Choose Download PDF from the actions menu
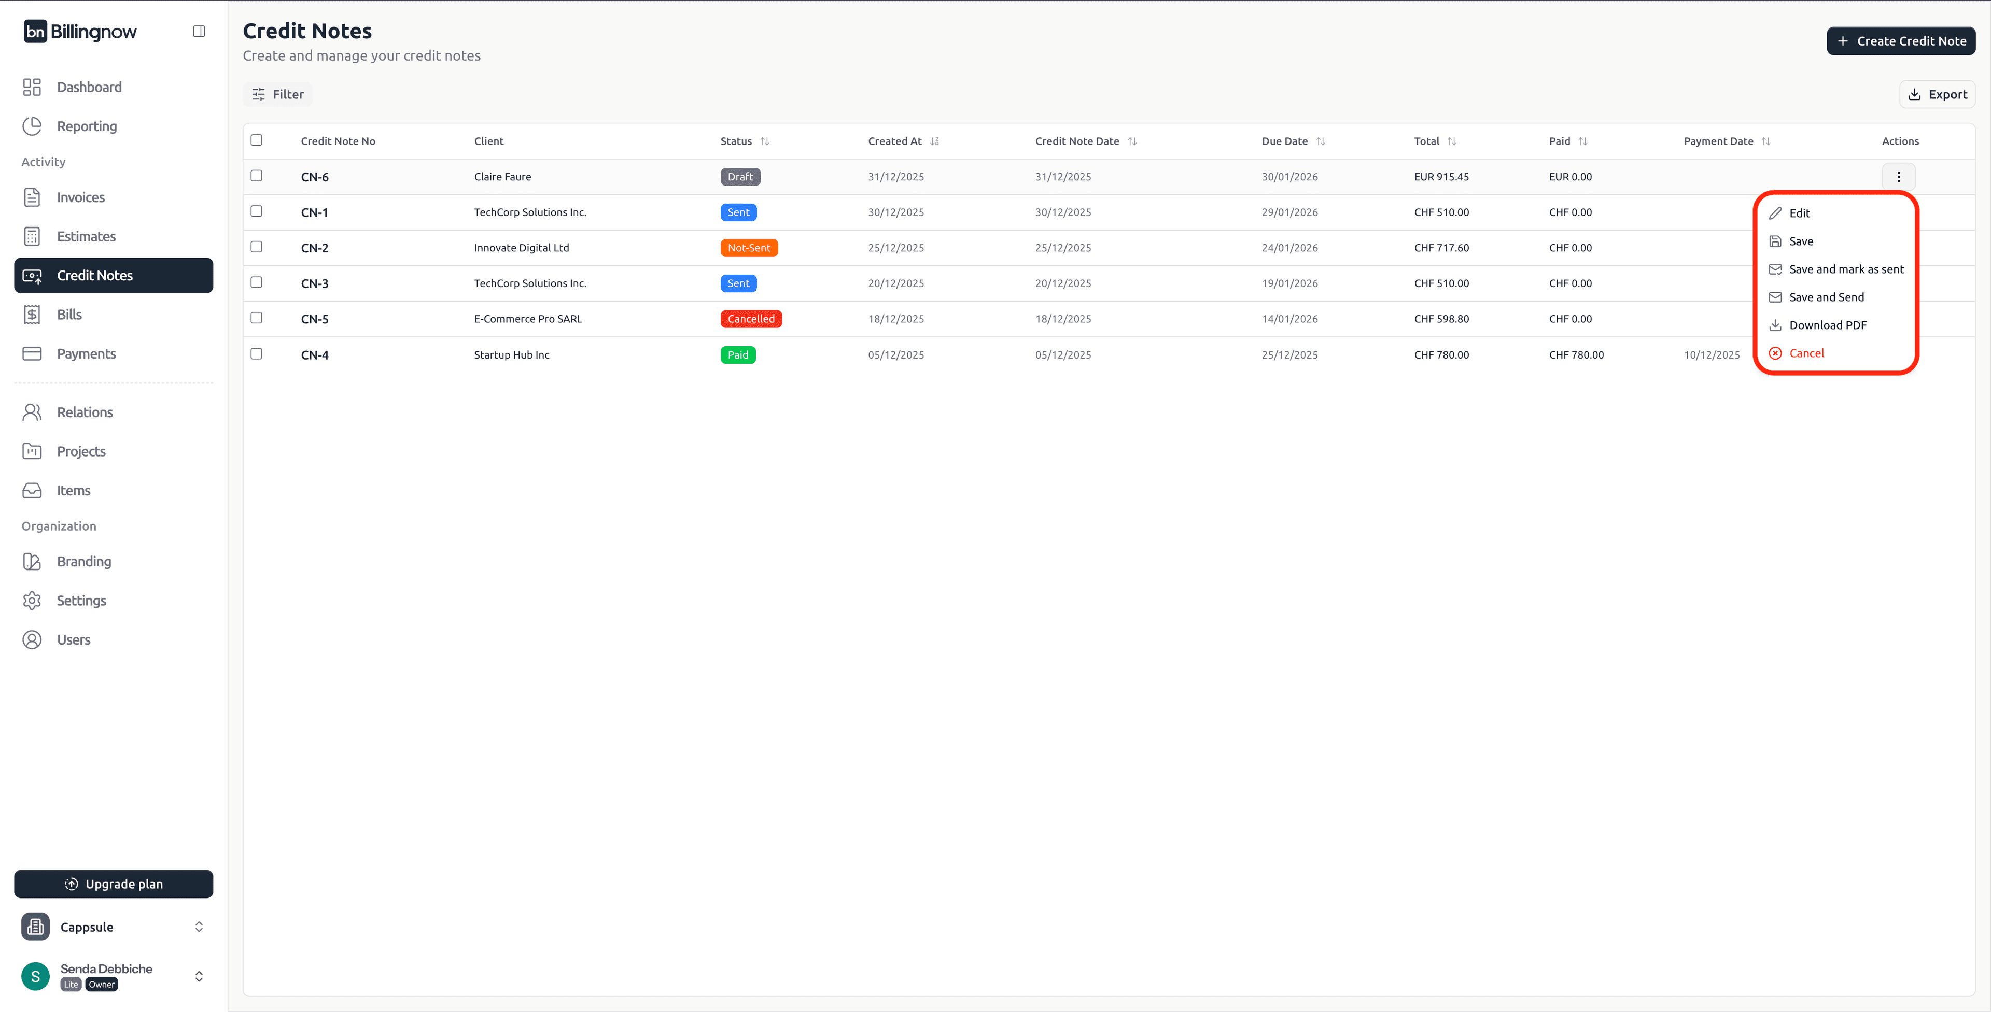Viewport: 1991px width, 1012px height. coord(1827,325)
